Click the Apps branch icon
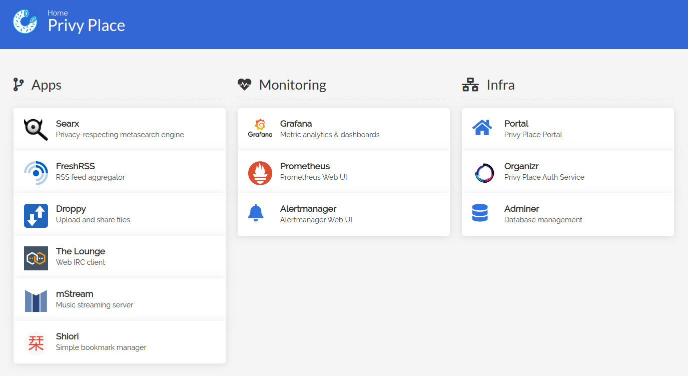The height and width of the screenshot is (376, 688). [19, 85]
